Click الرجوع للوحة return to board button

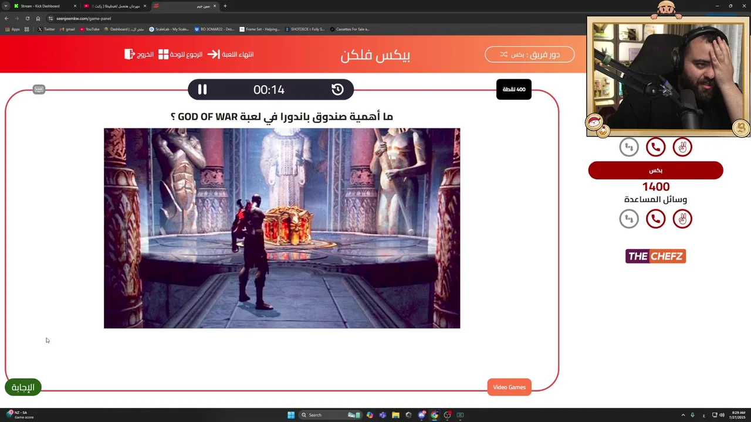(x=180, y=55)
